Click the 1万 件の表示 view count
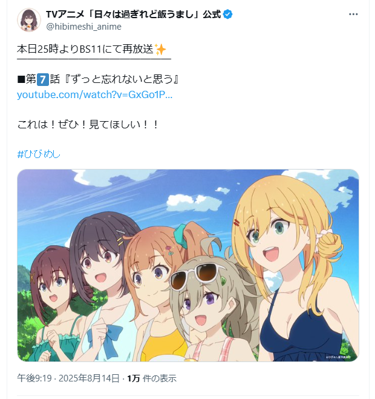The width and height of the screenshot is (375, 399). pyautogui.click(x=152, y=378)
